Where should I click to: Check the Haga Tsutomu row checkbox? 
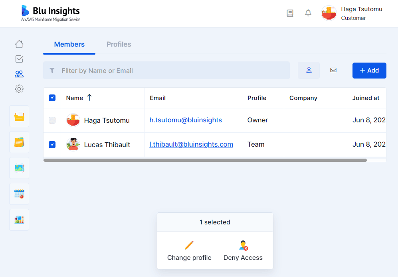(x=52, y=120)
